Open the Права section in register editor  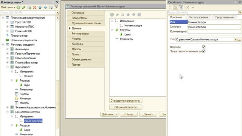(x=86, y=54)
